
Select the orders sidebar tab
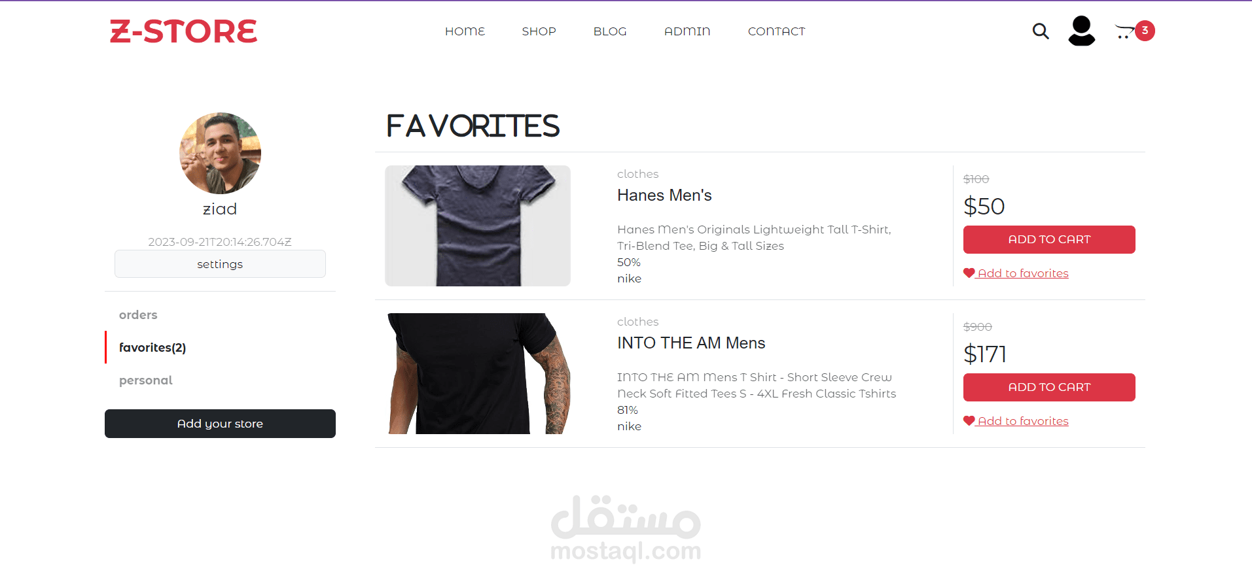(138, 314)
